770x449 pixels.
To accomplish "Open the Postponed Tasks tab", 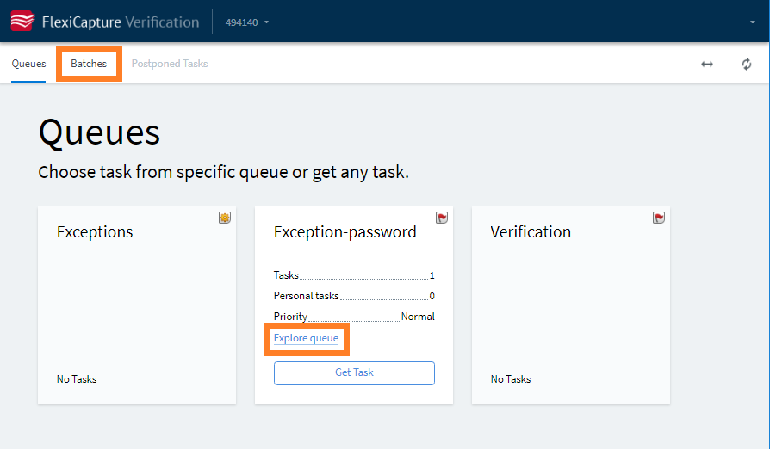I will click(170, 64).
